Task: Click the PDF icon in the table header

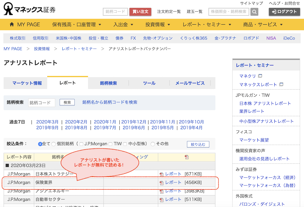Action: pyautogui.click(x=186, y=157)
